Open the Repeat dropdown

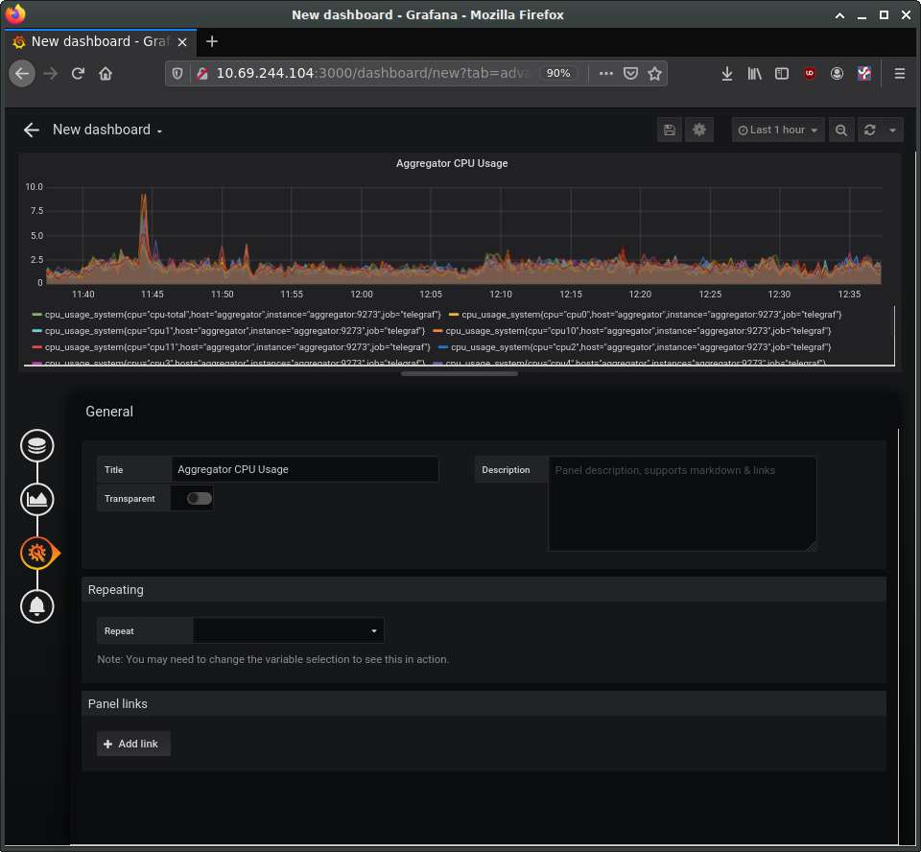point(289,630)
